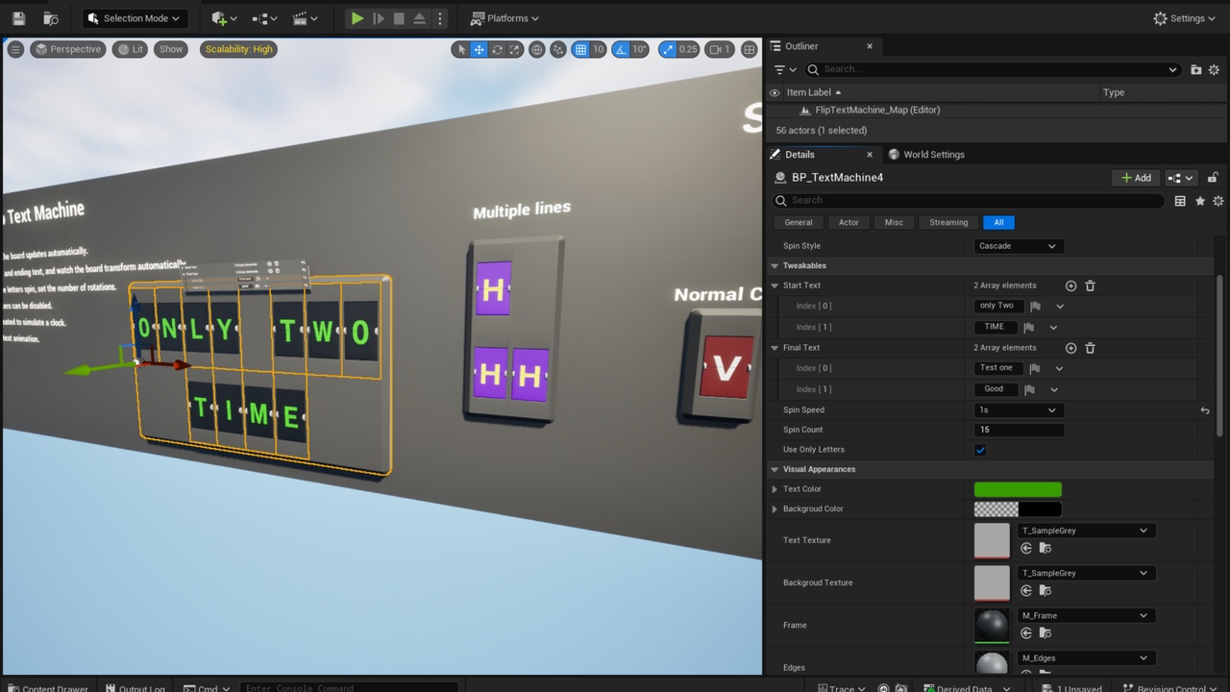Activate the Rotate gizmo tool
Image resolution: width=1230 pixels, height=692 pixels.
pyautogui.click(x=497, y=49)
